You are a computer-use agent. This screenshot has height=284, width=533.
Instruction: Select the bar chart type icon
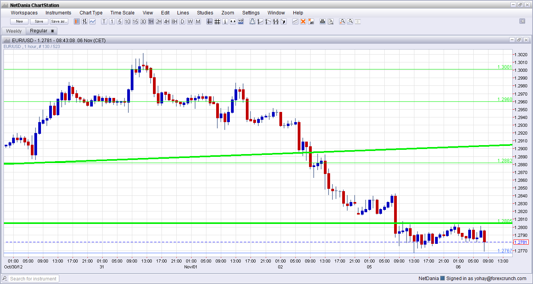(x=85, y=21)
